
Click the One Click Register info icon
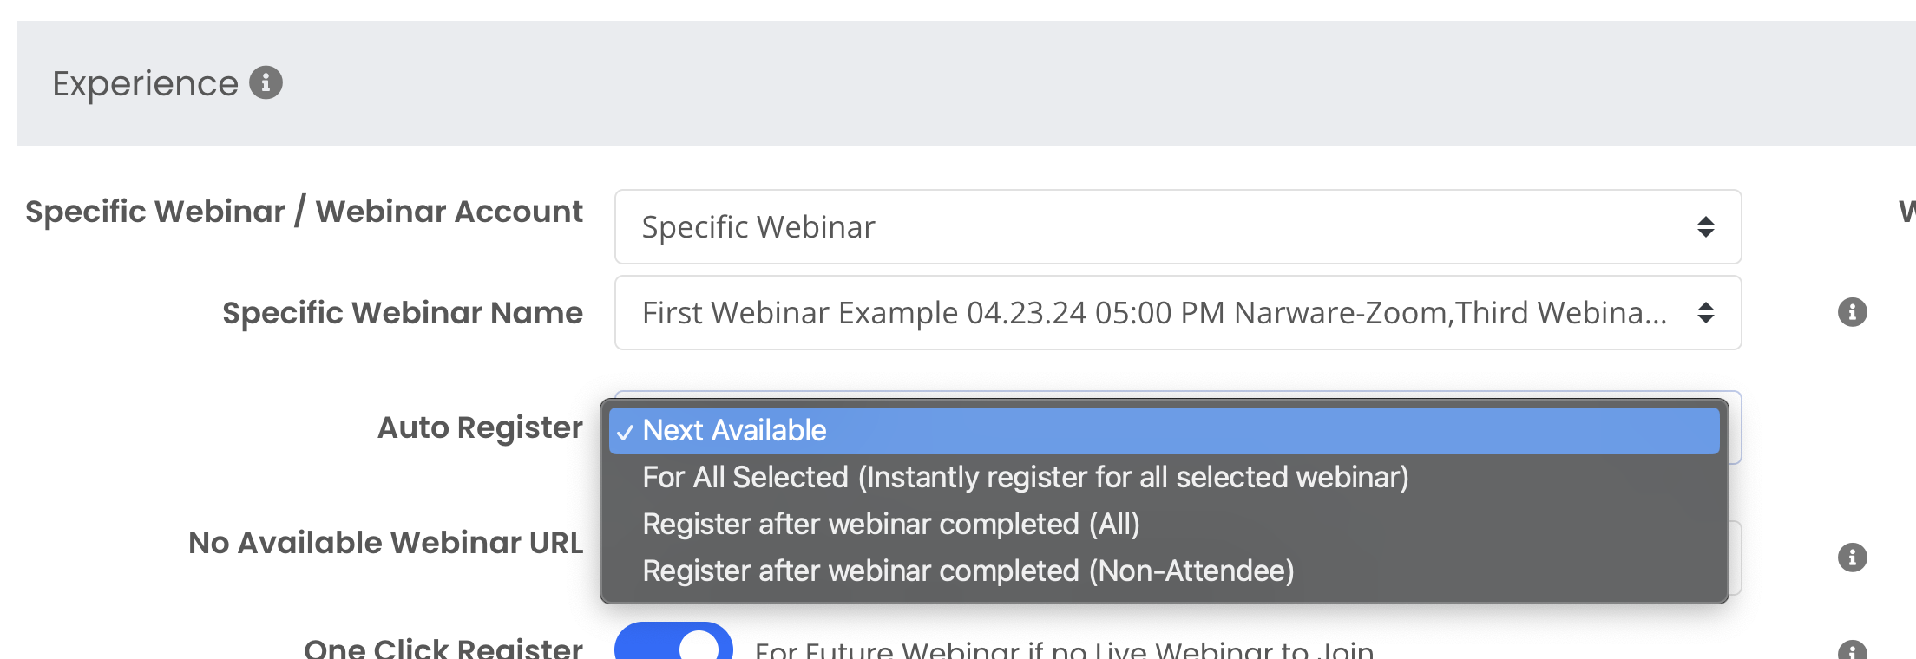pyautogui.click(x=1852, y=650)
